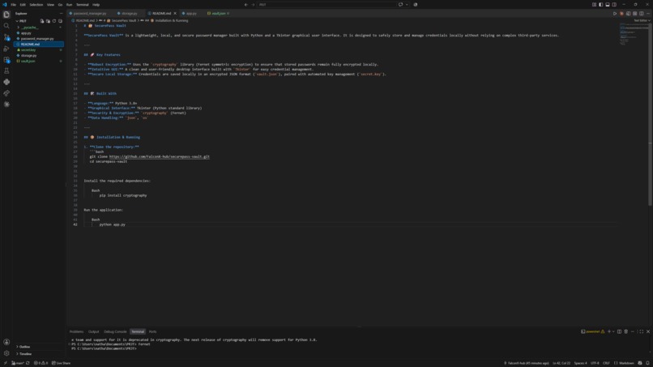Screen dimensions: 653x367
Task: Open the Copilot chat dropdown arrow
Action: [407, 5]
